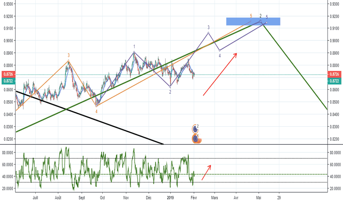Click the Févr label on the time axis
The height and width of the screenshot is (202, 343).
[x=194, y=198]
